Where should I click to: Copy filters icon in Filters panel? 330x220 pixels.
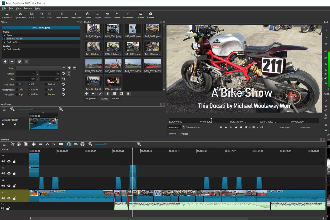(19, 61)
